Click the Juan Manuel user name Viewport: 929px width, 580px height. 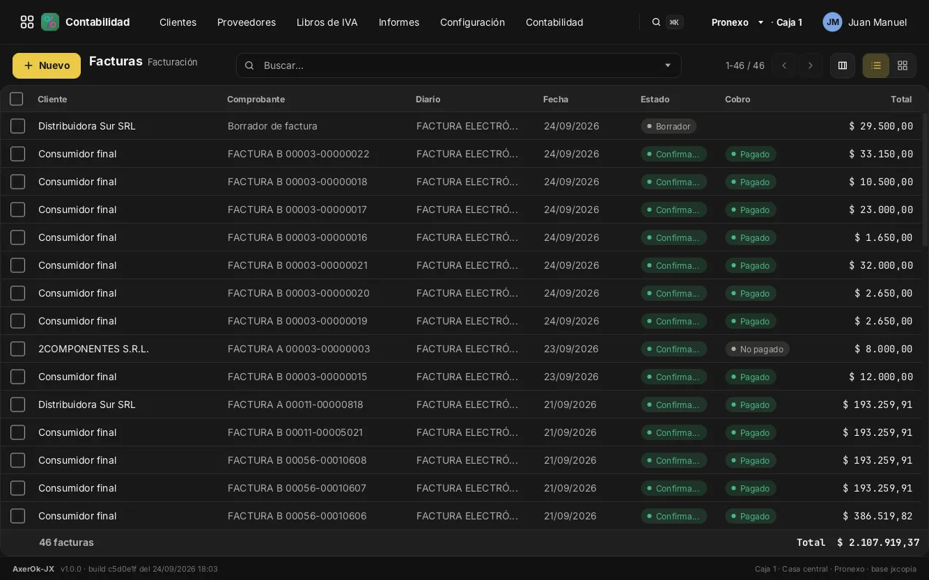click(877, 22)
